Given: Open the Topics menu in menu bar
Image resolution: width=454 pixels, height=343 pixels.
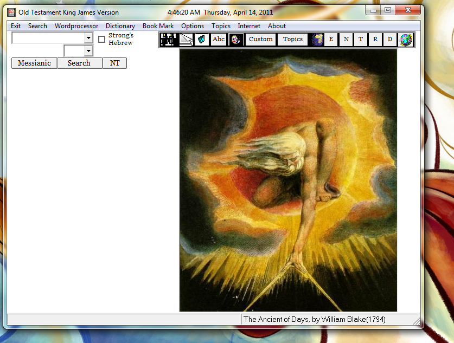Looking at the screenshot, I should [221, 26].
